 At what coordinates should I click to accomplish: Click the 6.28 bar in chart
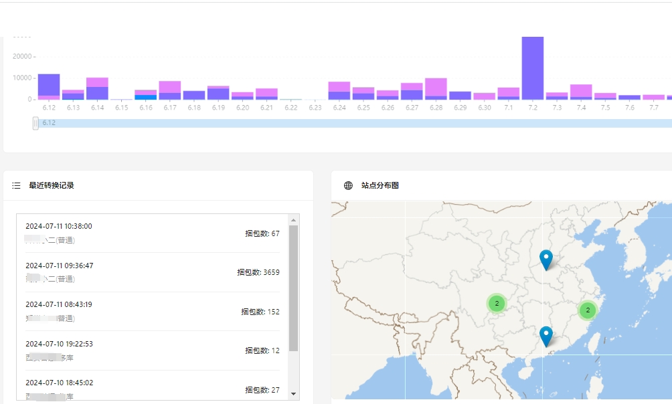[x=436, y=89]
